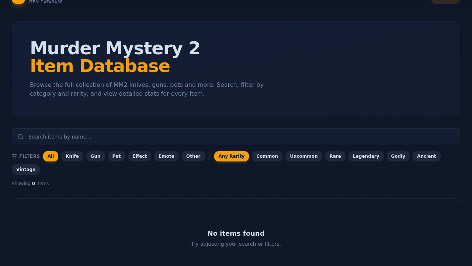Filter by Legendary rarity
472x266 pixels.
coord(366,156)
